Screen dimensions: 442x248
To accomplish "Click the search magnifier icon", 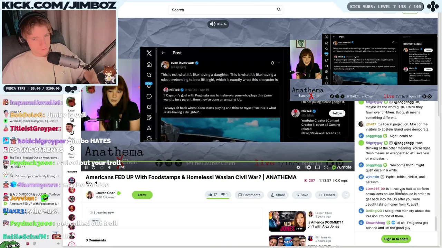I will coord(279,10).
